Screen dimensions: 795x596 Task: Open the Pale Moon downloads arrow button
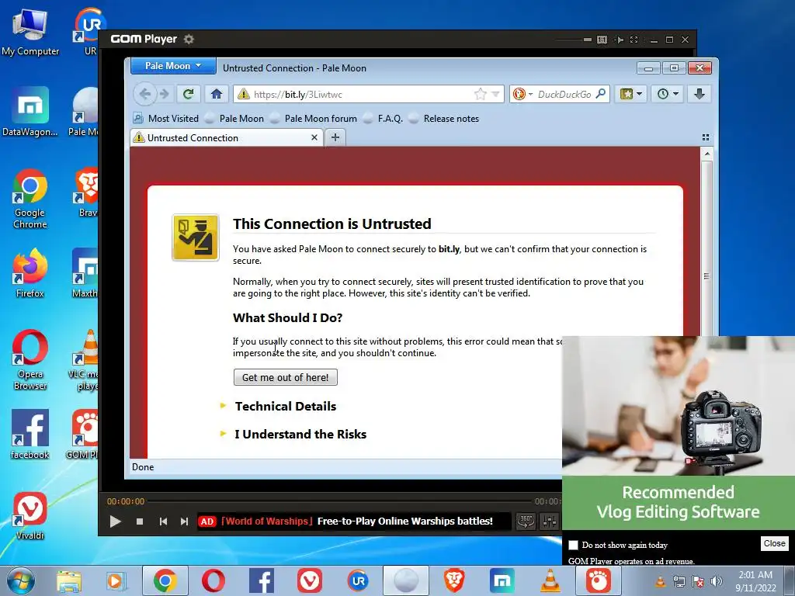click(x=700, y=94)
